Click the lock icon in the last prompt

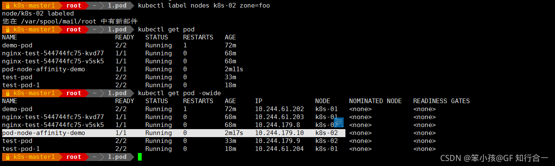coord(7,157)
